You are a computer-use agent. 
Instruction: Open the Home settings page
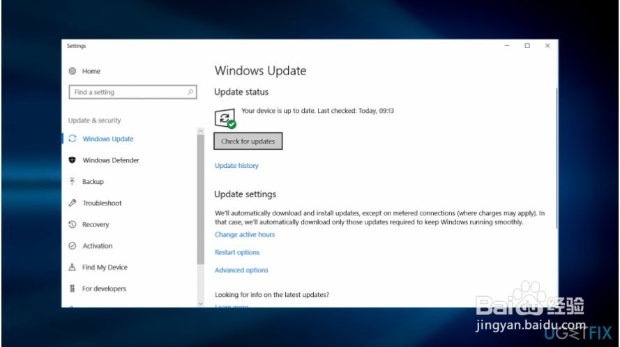[91, 71]
